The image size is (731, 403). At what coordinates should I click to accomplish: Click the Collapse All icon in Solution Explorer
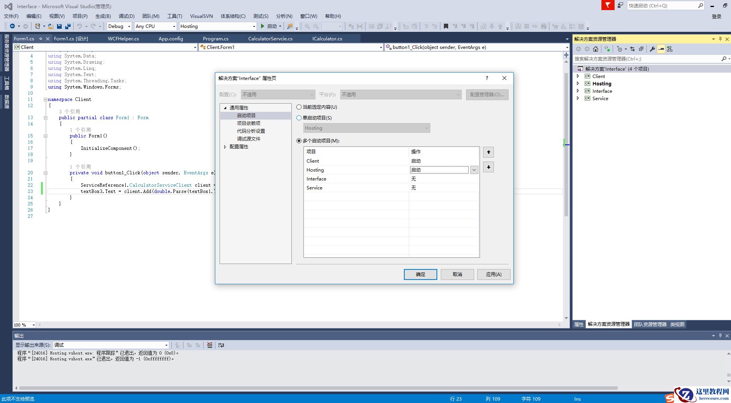pyautogui.click(x=641, y=49)
